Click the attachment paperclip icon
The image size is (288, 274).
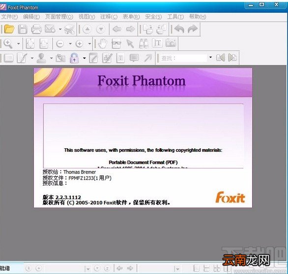(60, 58)
